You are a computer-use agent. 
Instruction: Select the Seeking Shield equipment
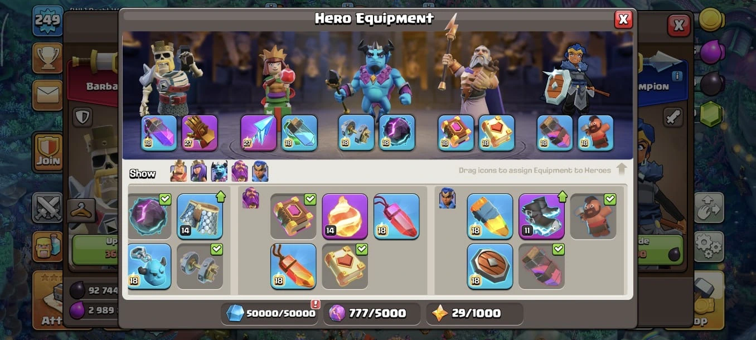(490, 266)
